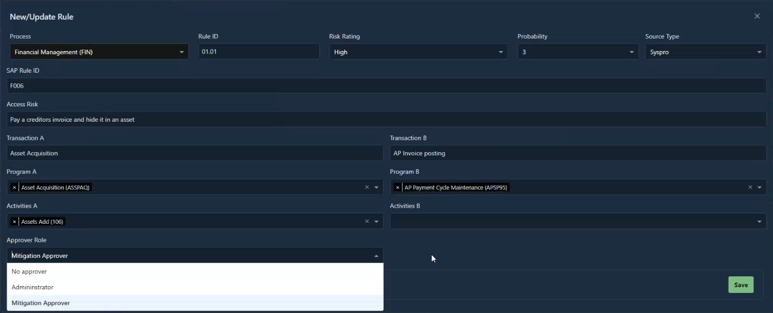This screenshot has height=313, width=773.
Task: Open the Risk Rating dropdown
Action: [418, 52]
